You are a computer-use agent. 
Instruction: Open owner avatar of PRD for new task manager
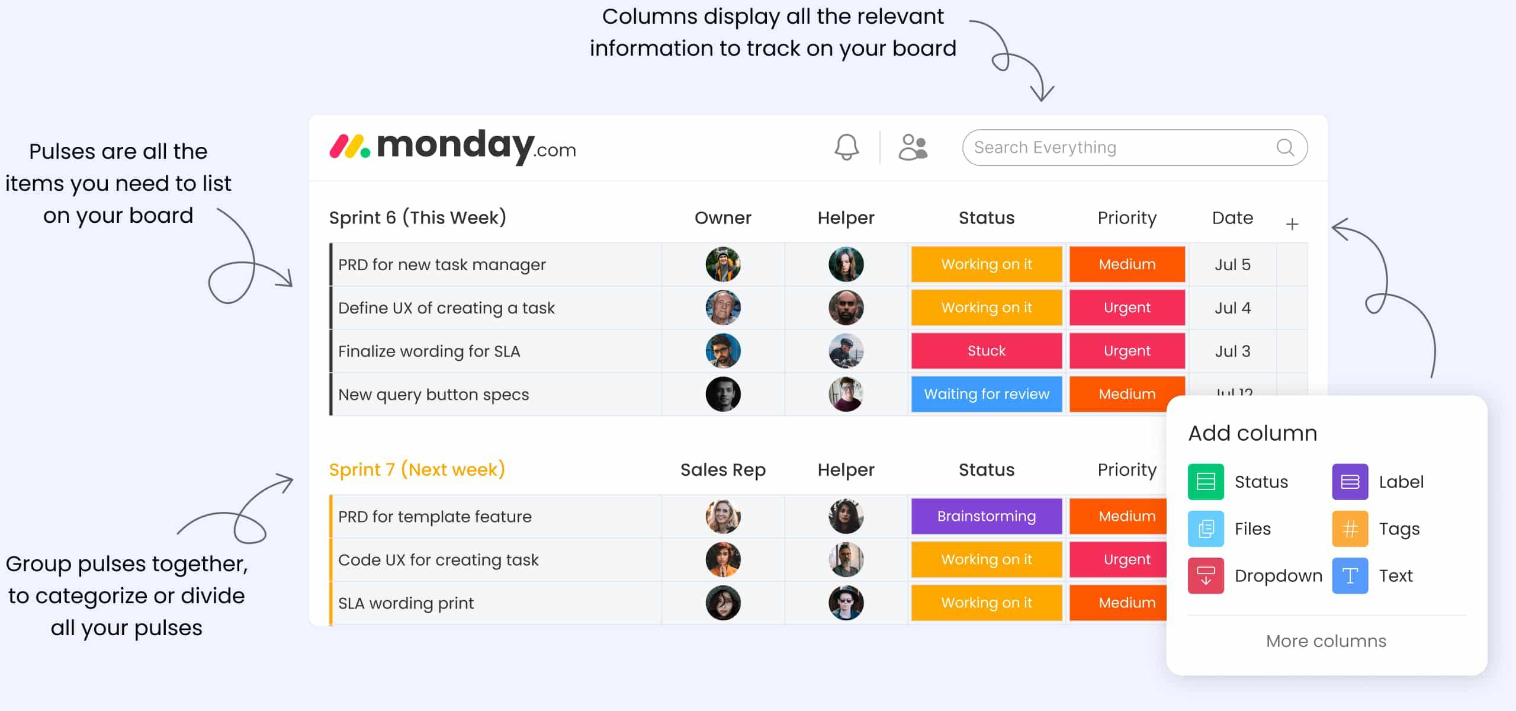(x=723, y=264)
